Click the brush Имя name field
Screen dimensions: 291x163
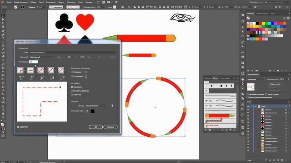[x=72, y=53]
